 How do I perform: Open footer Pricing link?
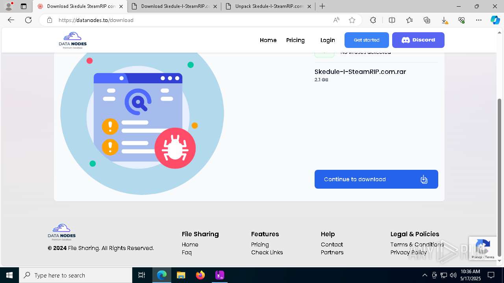260,244
